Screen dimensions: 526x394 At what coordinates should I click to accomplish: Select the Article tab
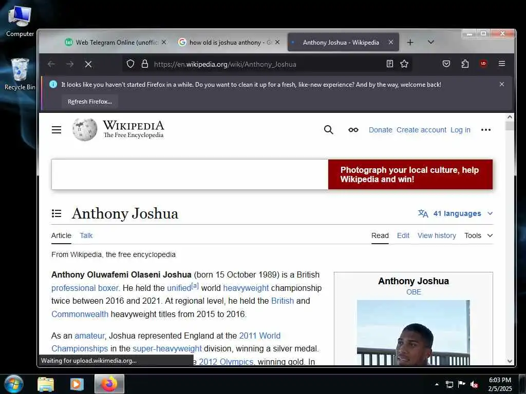[61, 235]
